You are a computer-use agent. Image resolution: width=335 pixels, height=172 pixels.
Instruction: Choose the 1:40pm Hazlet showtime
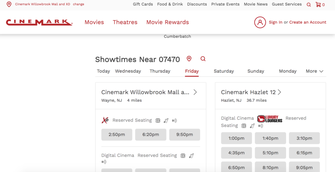click(270, 138)
